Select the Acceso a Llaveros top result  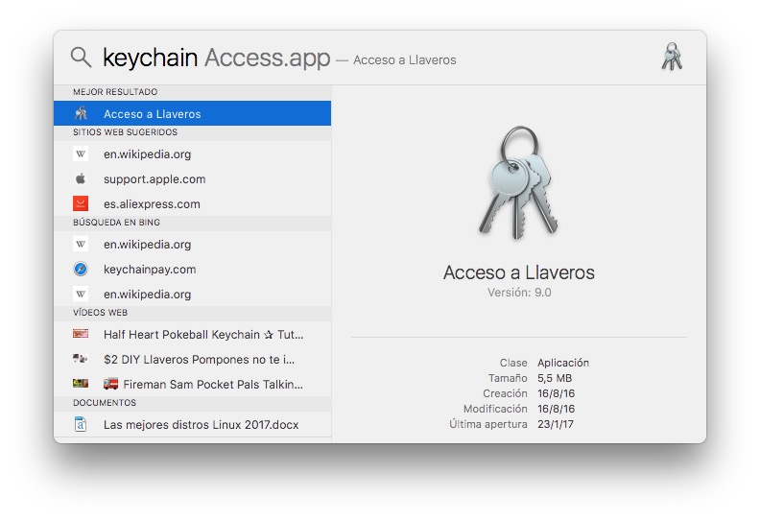[x=193, y=113]
